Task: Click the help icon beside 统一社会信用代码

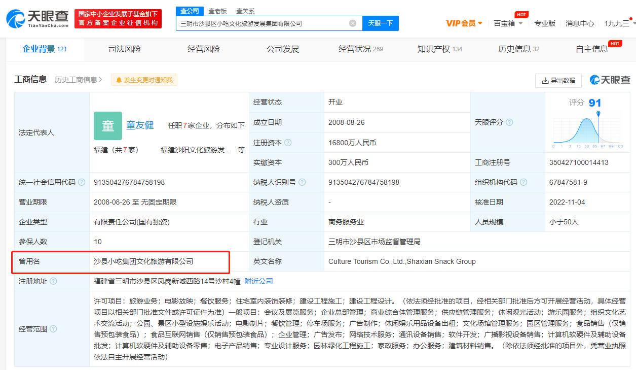Action: point(82,182)
